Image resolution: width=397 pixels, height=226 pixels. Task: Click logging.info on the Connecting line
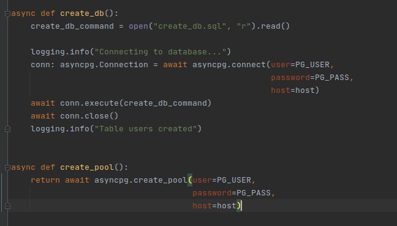[60, 52]
